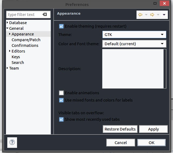Close the Preferences window

(164, 4)
